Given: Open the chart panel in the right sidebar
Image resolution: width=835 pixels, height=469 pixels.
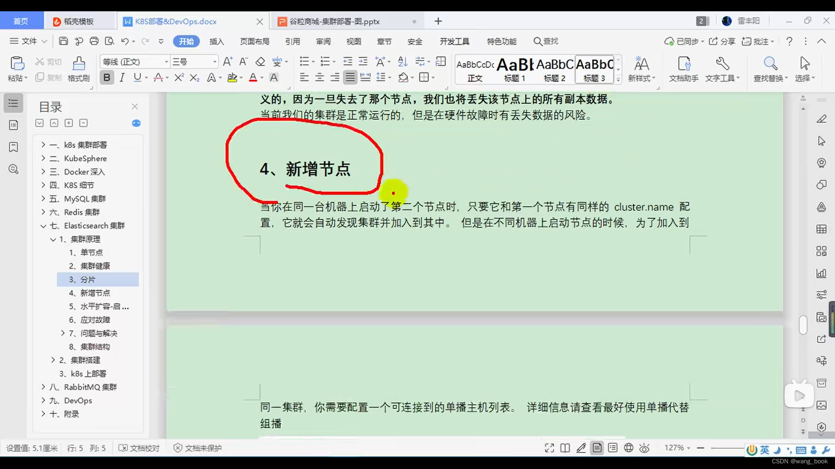Looking at the screenshot, I should point(822,274).
